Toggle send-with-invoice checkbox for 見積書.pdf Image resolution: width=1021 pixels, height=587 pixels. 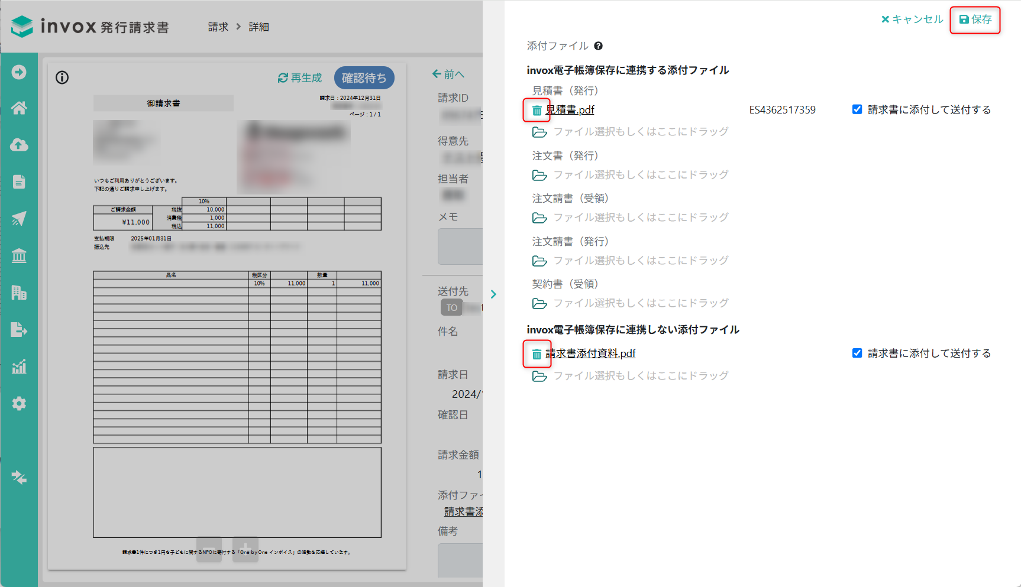[x=857, y=109]
